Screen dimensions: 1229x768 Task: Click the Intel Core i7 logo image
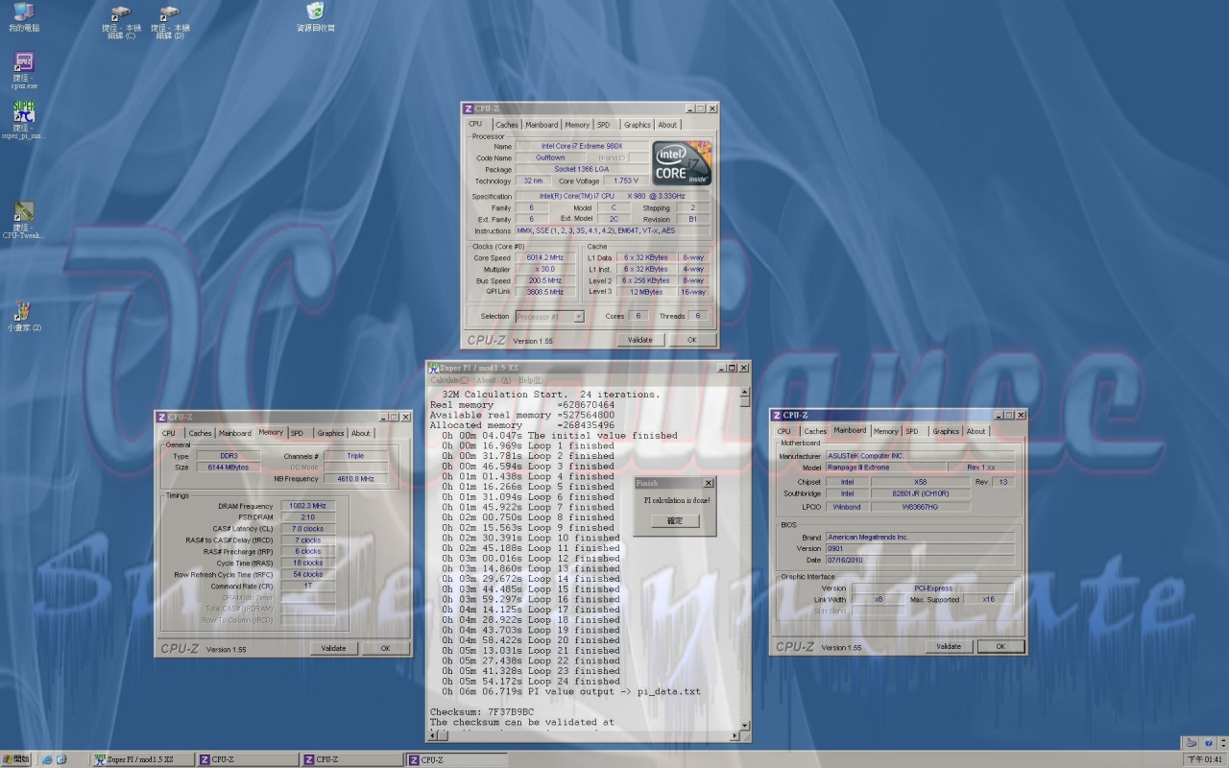(682, 162)
